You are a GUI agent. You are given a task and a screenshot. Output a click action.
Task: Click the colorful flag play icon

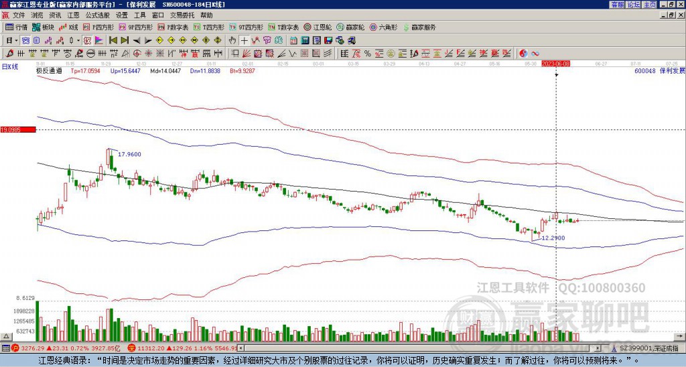[99, 41]
